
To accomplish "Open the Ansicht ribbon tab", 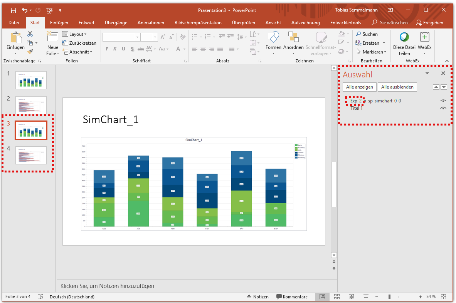I will [273, 22].
